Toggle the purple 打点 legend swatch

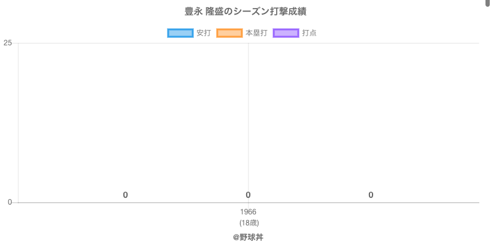(286, 33)
